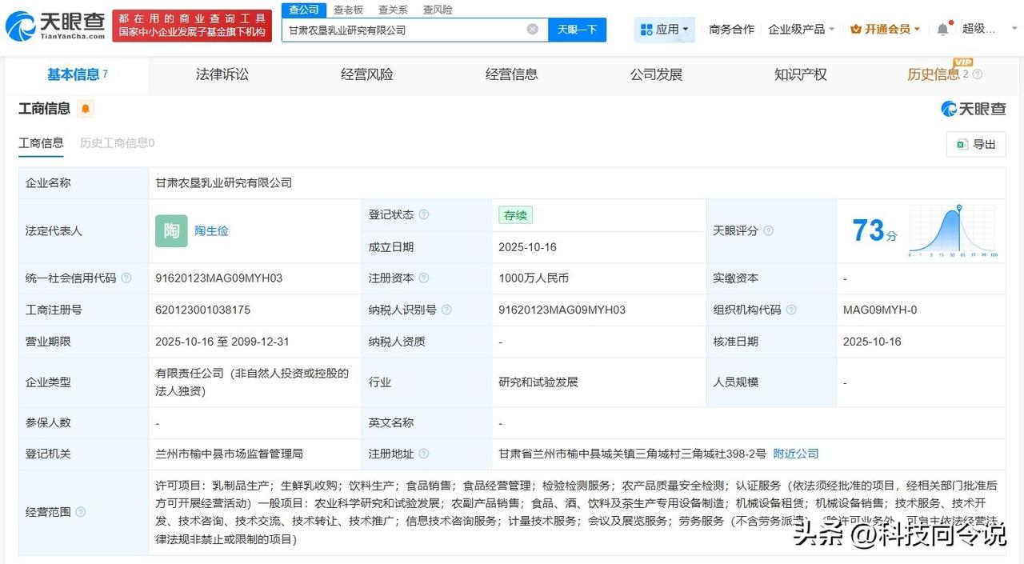1024x564 pixels.
Task: Open the 历史信息 VIP tab
Action: pyautogui.click(x=938, y=74)
